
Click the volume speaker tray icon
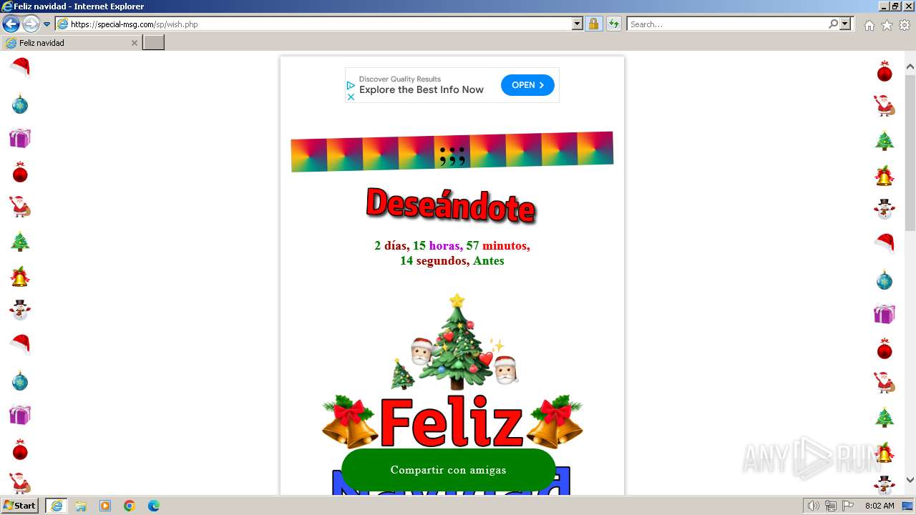point(814,506)
